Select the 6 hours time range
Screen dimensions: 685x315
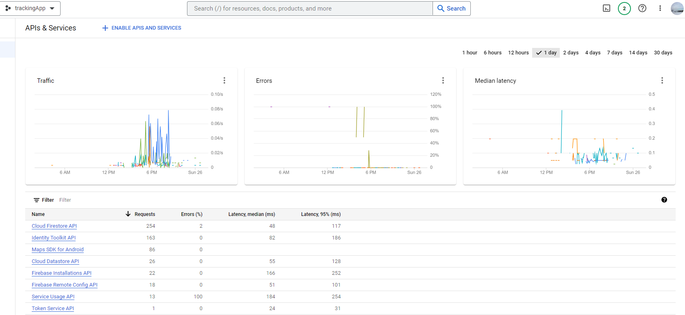point(492,53)
